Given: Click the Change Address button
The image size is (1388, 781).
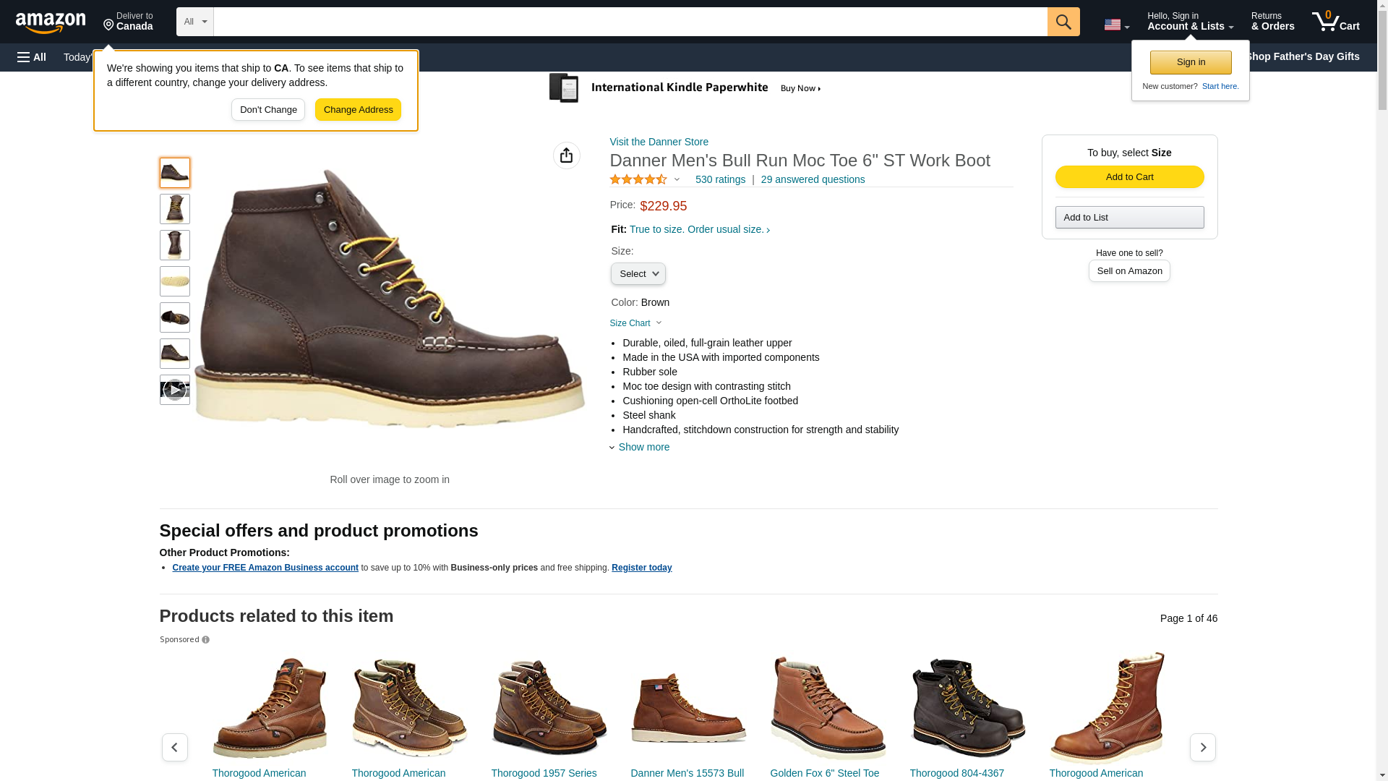Looking at the screenshot, I should tap(358, 110).
